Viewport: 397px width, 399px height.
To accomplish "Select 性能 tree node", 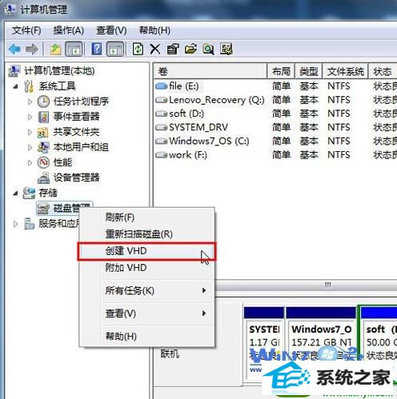I will (x=62, y=162).
